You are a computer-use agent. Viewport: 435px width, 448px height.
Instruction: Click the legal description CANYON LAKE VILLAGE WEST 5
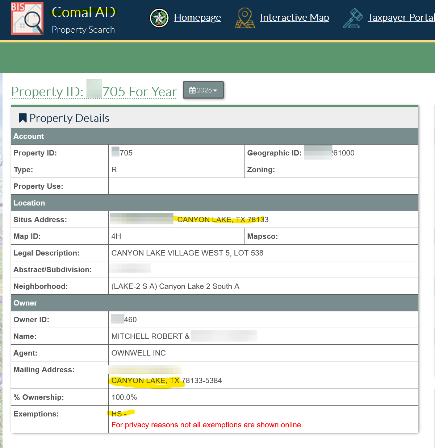point(188,253)
